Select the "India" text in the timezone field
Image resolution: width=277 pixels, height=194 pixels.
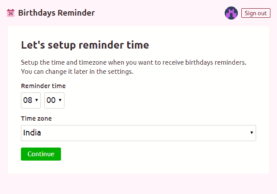tap(32, 133)
